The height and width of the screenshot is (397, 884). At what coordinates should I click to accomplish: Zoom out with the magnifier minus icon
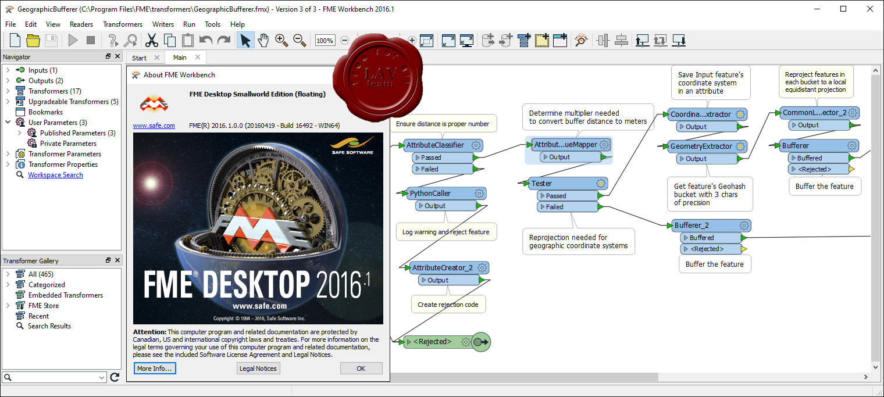tap(300, 40)
